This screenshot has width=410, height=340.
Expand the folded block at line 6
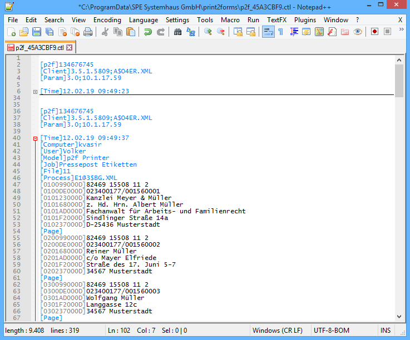(x=35, y=92)
